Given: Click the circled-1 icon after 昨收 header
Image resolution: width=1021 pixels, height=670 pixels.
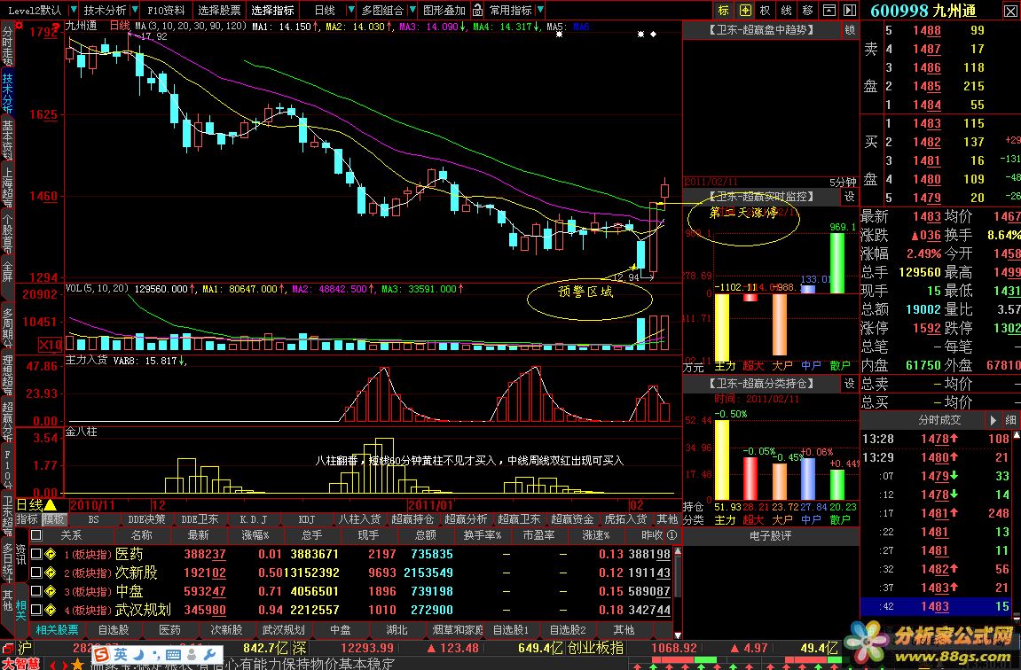Looking at the screenshot, I should (672, 534).
